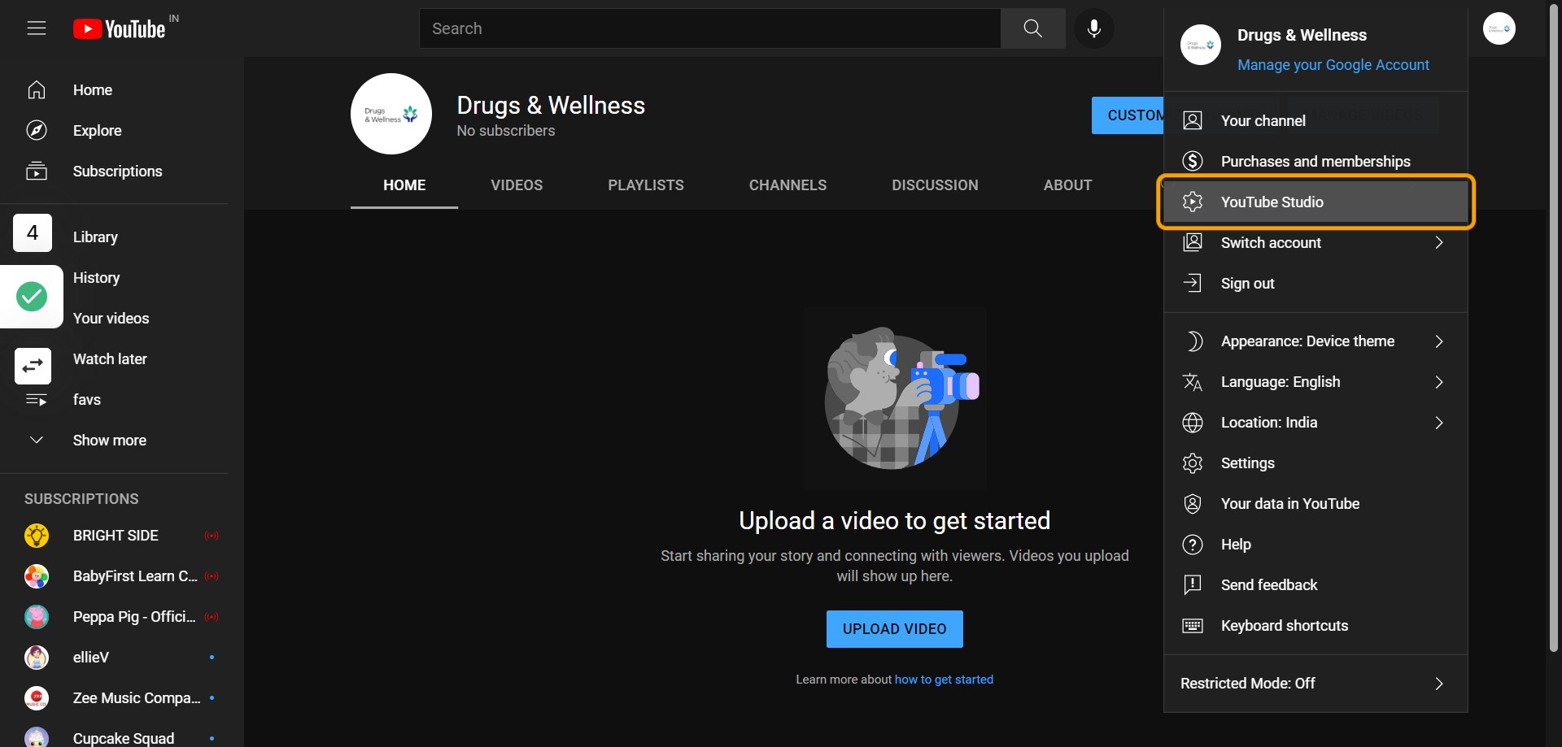This screenshot has width=1562, height=747.
Task: Switch to the ABOUT tab
Action: tap(1067, 185)
